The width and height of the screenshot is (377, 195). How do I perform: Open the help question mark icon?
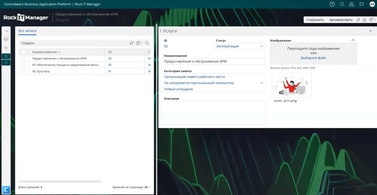coord(332,4)
